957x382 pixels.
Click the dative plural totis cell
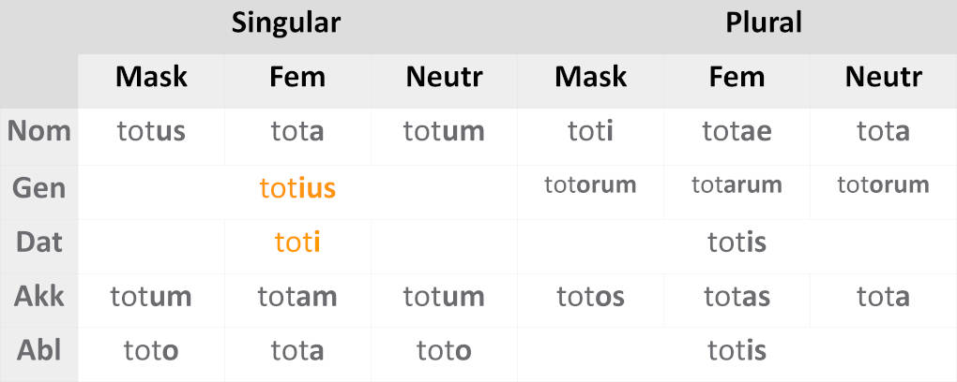pyautogui.click(x=737, y=242)
